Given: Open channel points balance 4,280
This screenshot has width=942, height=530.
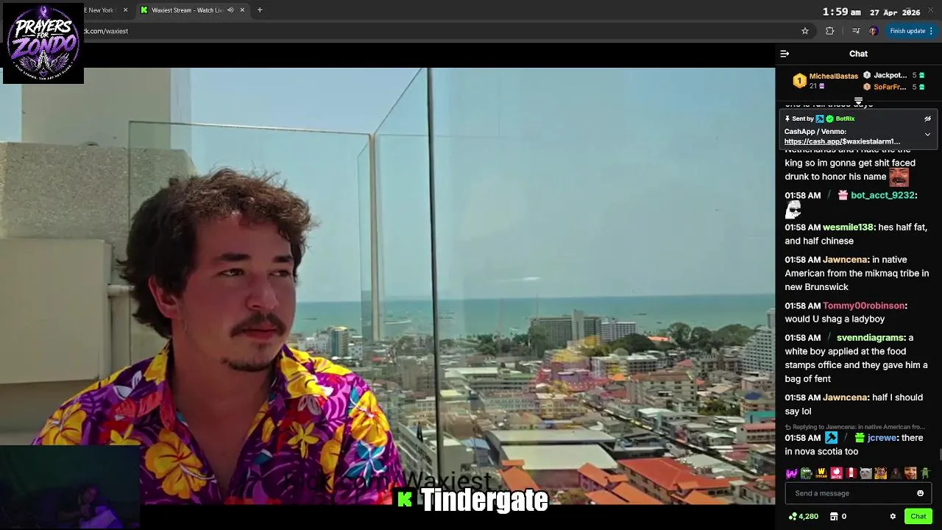Looking at the screenshot, I should [803, 517].
